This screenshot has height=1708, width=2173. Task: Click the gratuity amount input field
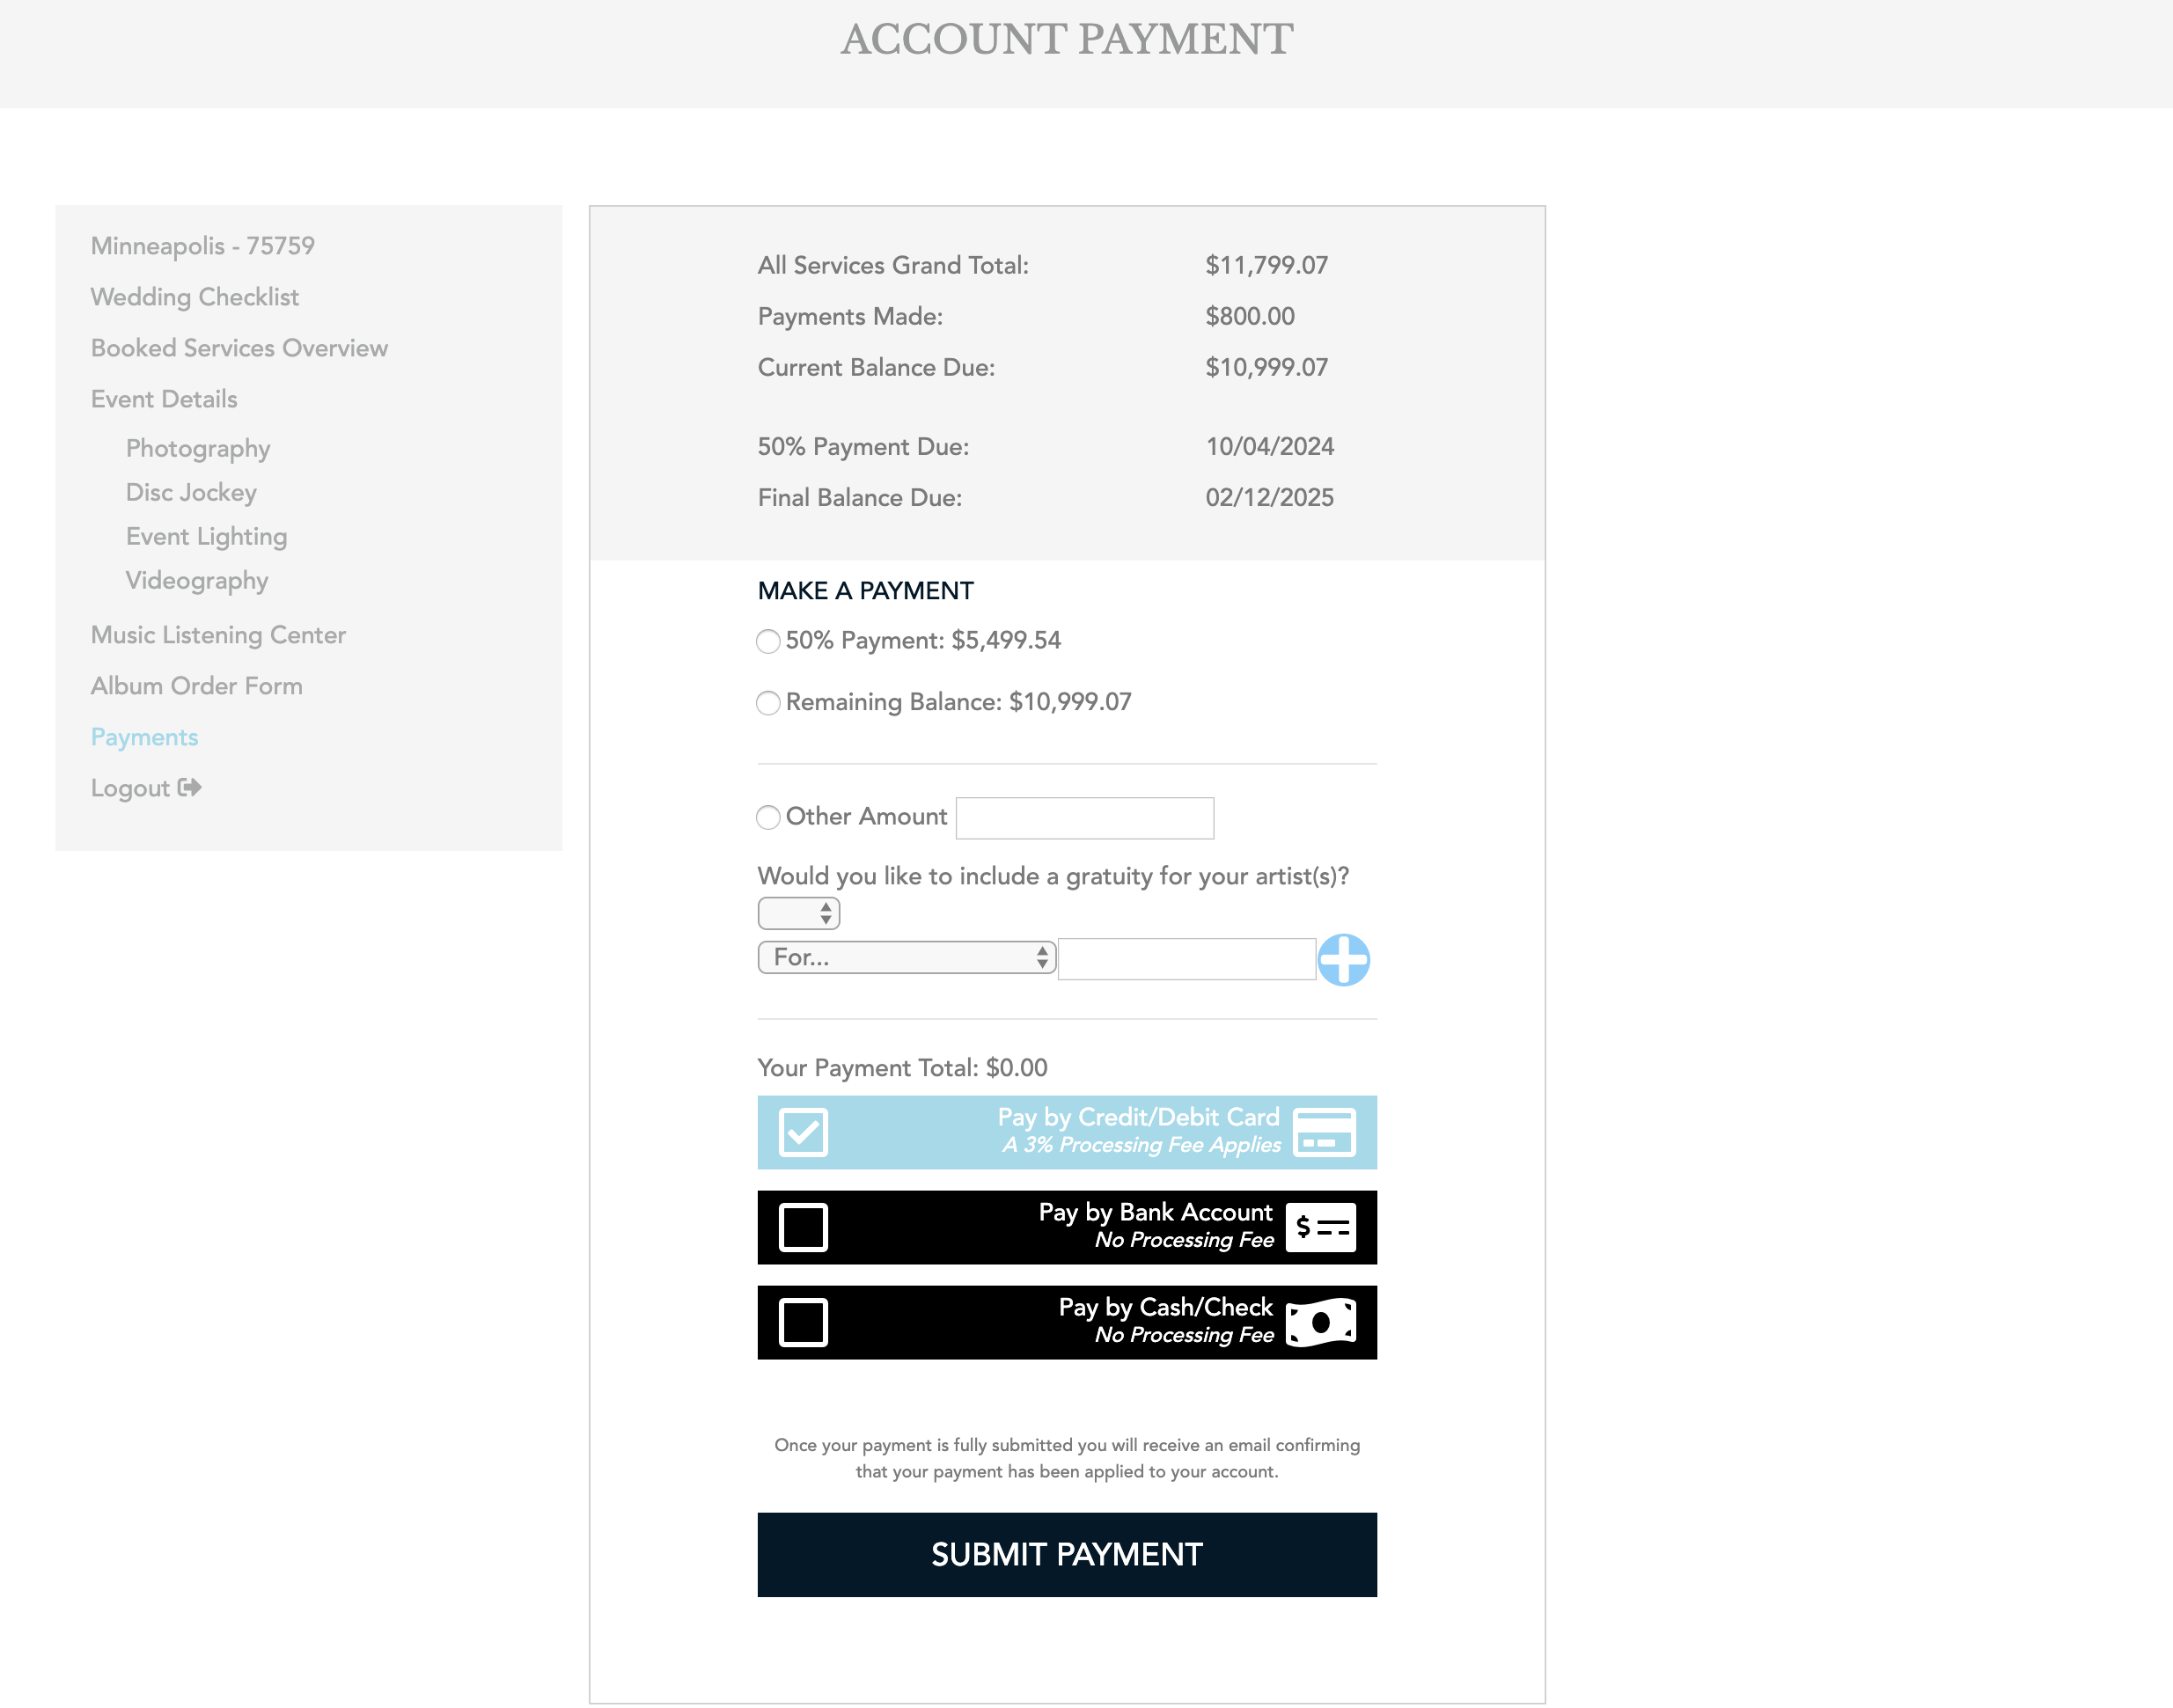pos(1187,959)
